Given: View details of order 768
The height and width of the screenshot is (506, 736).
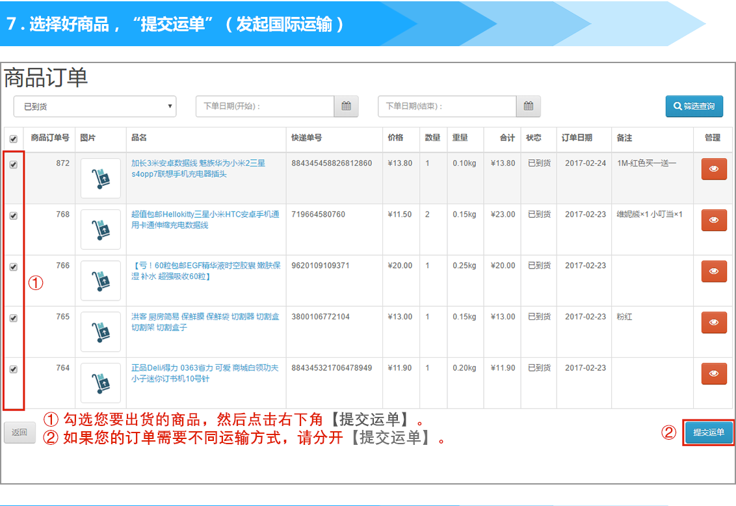Looking at the screenshot, I should [714, 220].
